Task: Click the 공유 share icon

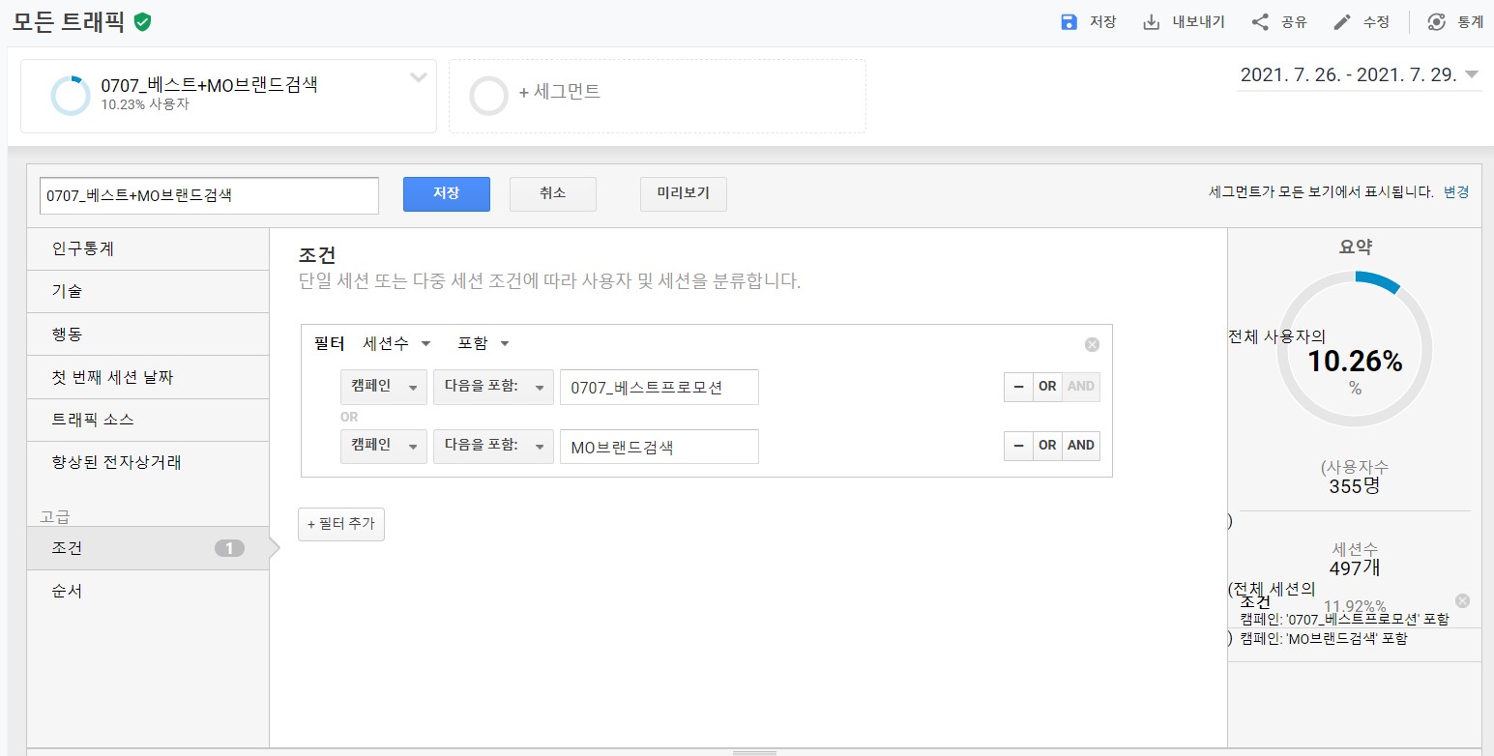Action: point(1260,22)
